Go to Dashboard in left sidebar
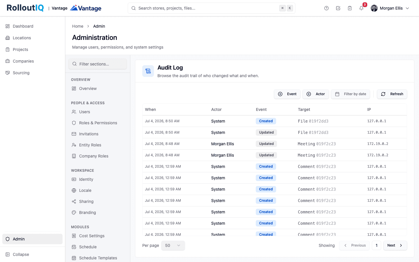This screenshot has height=262, width=419. tap(32, 26)
